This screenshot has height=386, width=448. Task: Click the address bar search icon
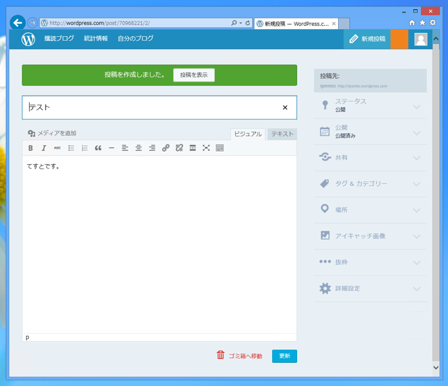234,23
